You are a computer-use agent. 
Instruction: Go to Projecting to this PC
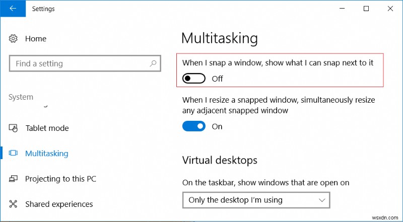(x=60, y=179)
